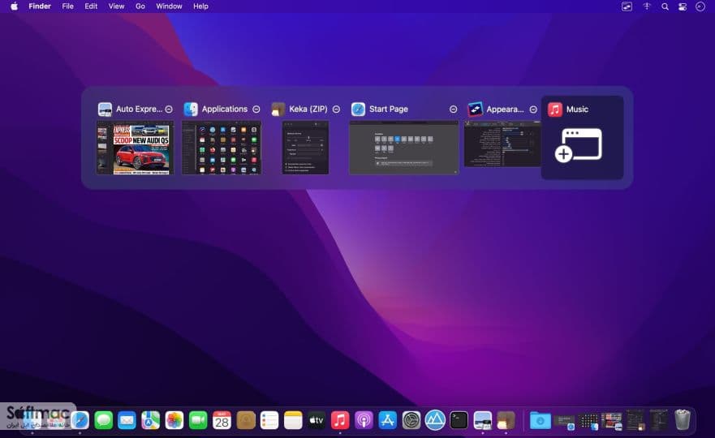Open the Calendar dock icon

pyautogui.click(x=222, y=420)
